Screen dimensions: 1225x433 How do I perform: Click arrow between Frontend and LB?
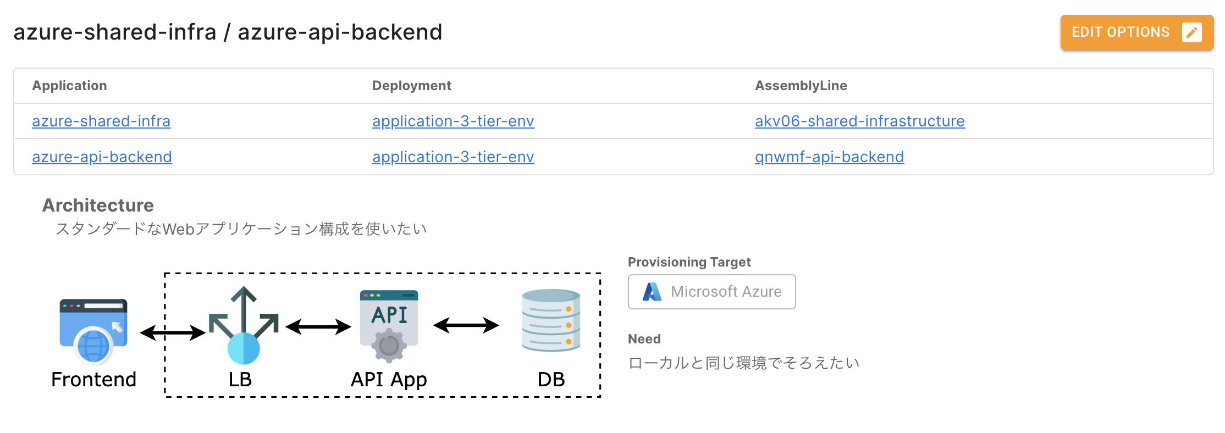coord(173,332)
